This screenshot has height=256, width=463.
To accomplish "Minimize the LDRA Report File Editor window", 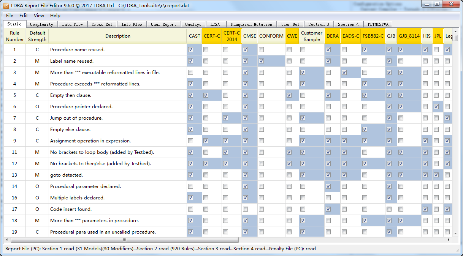I will click(427, 4).
